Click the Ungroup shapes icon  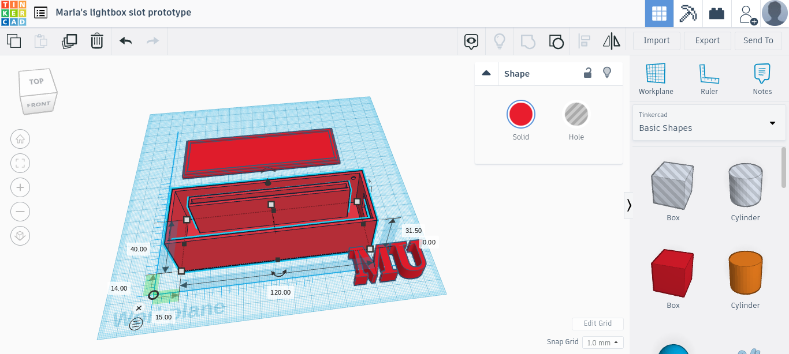click(x=556, y=41)
